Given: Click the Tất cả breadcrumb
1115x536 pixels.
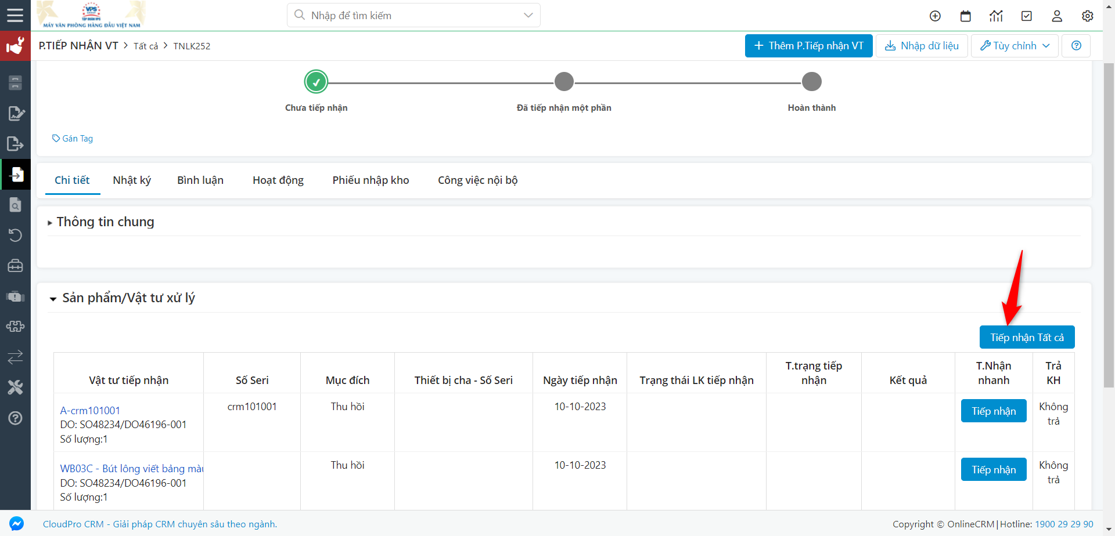Looking at the screenshot, I should pos(146,46).
